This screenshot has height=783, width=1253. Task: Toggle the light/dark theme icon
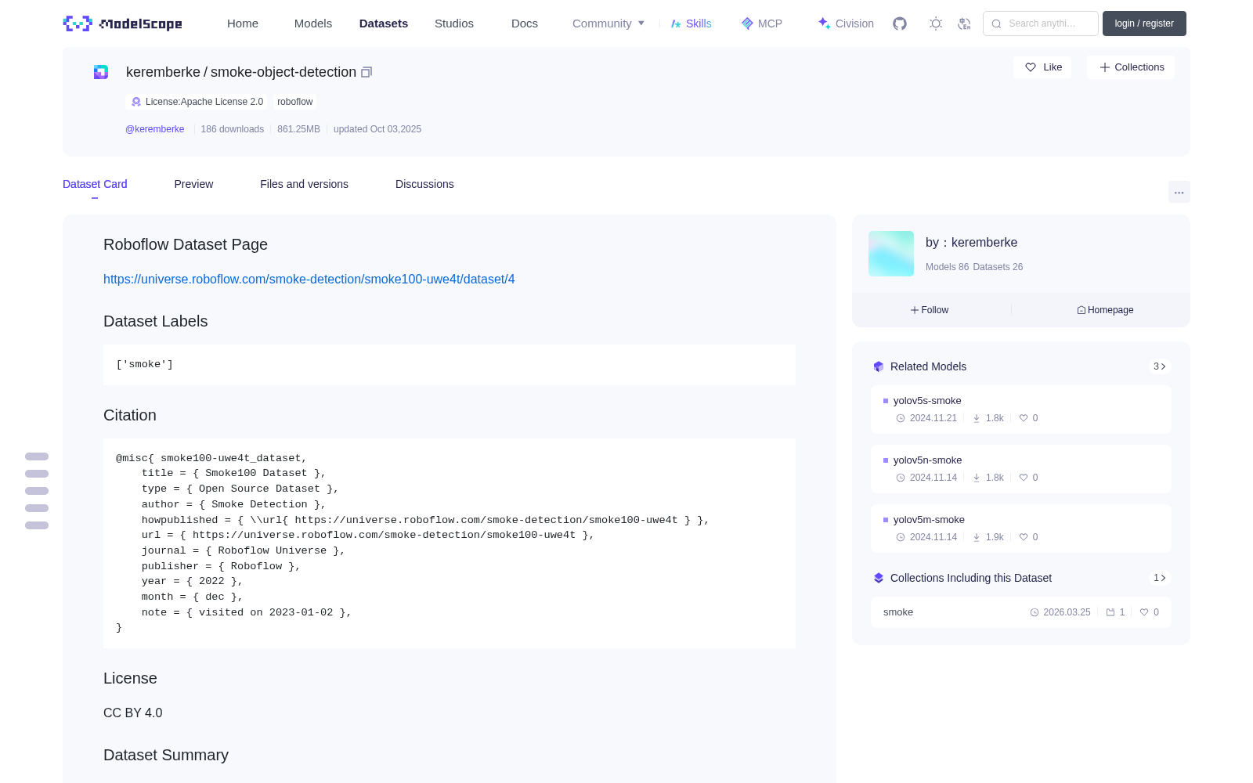936,23
